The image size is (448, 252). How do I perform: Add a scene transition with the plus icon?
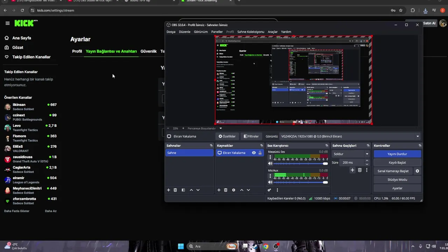pyautogui.click(x=352, y=170)
